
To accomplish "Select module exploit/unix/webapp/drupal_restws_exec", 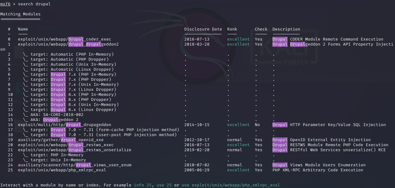I will [x=66, y=145].
